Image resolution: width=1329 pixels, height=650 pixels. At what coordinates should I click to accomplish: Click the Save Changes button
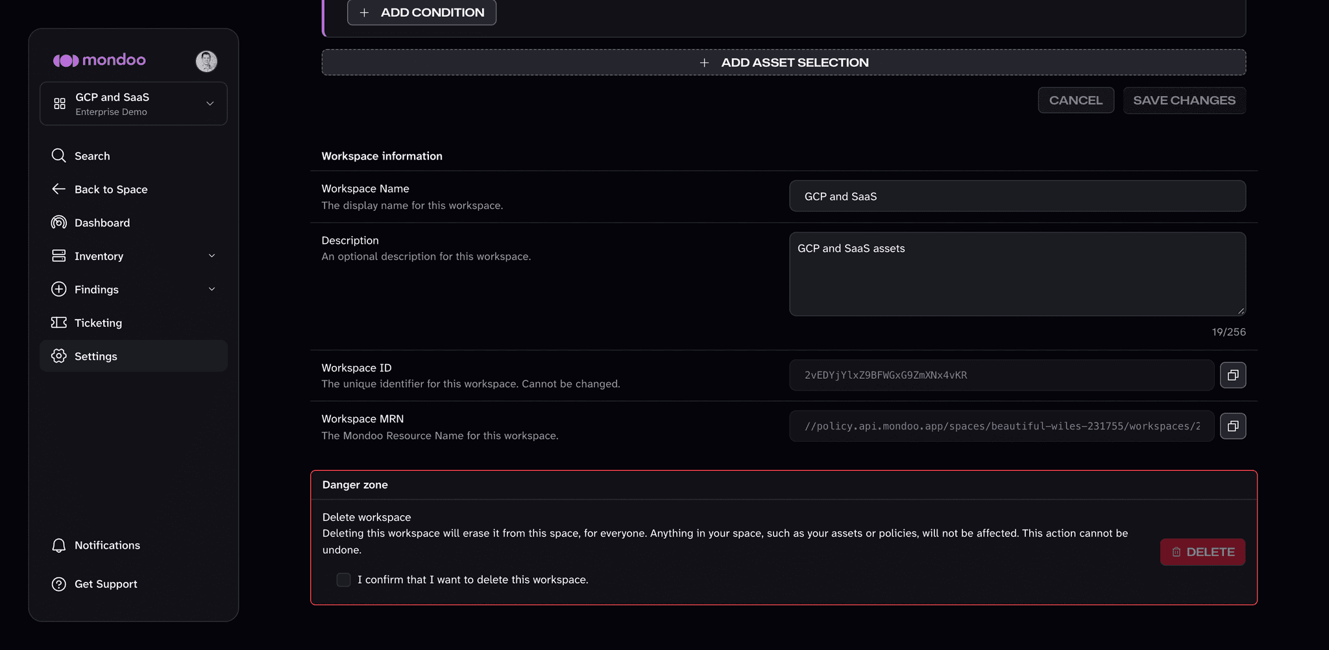pos(1184,101)
